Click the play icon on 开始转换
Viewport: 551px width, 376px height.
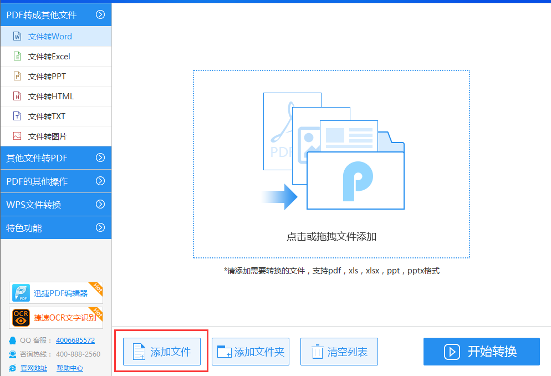point(452,352)
